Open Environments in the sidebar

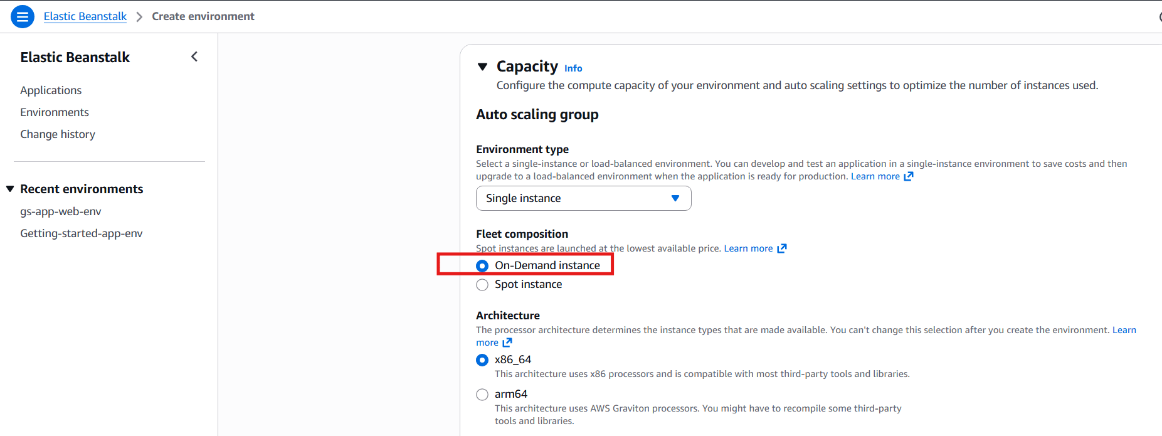tap(55, 112)
